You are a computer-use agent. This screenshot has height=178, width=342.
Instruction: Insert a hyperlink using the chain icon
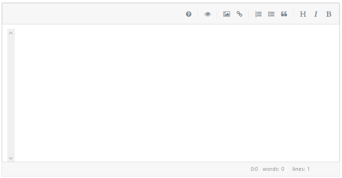[x=240, y=14]
